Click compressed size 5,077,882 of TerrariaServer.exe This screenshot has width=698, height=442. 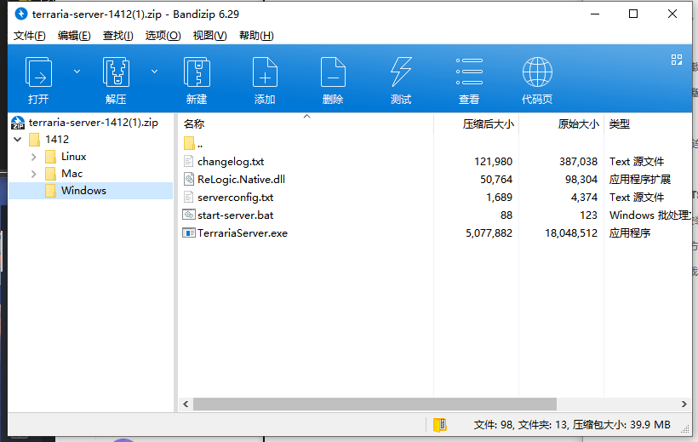[x=489, y=233]
